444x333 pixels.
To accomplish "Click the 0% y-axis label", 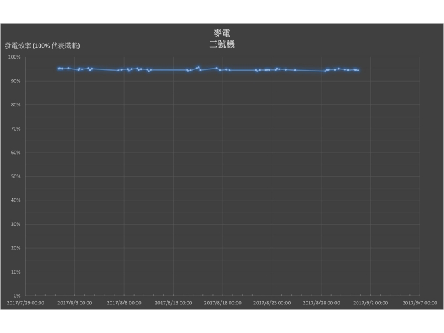I will pos(17,296).
